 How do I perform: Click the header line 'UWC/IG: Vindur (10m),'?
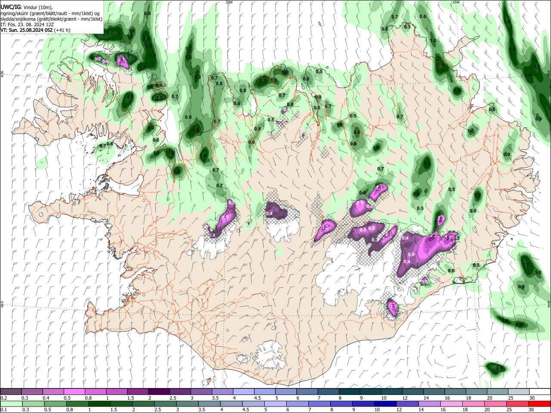27,7
